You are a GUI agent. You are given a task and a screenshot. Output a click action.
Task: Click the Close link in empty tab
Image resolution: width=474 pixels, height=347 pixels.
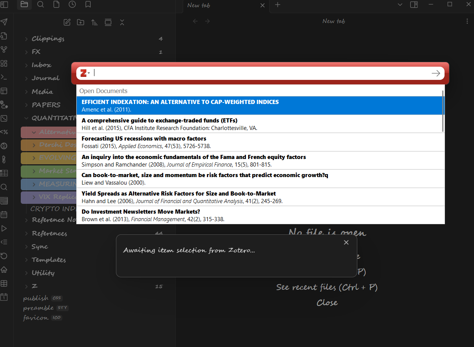327,303
